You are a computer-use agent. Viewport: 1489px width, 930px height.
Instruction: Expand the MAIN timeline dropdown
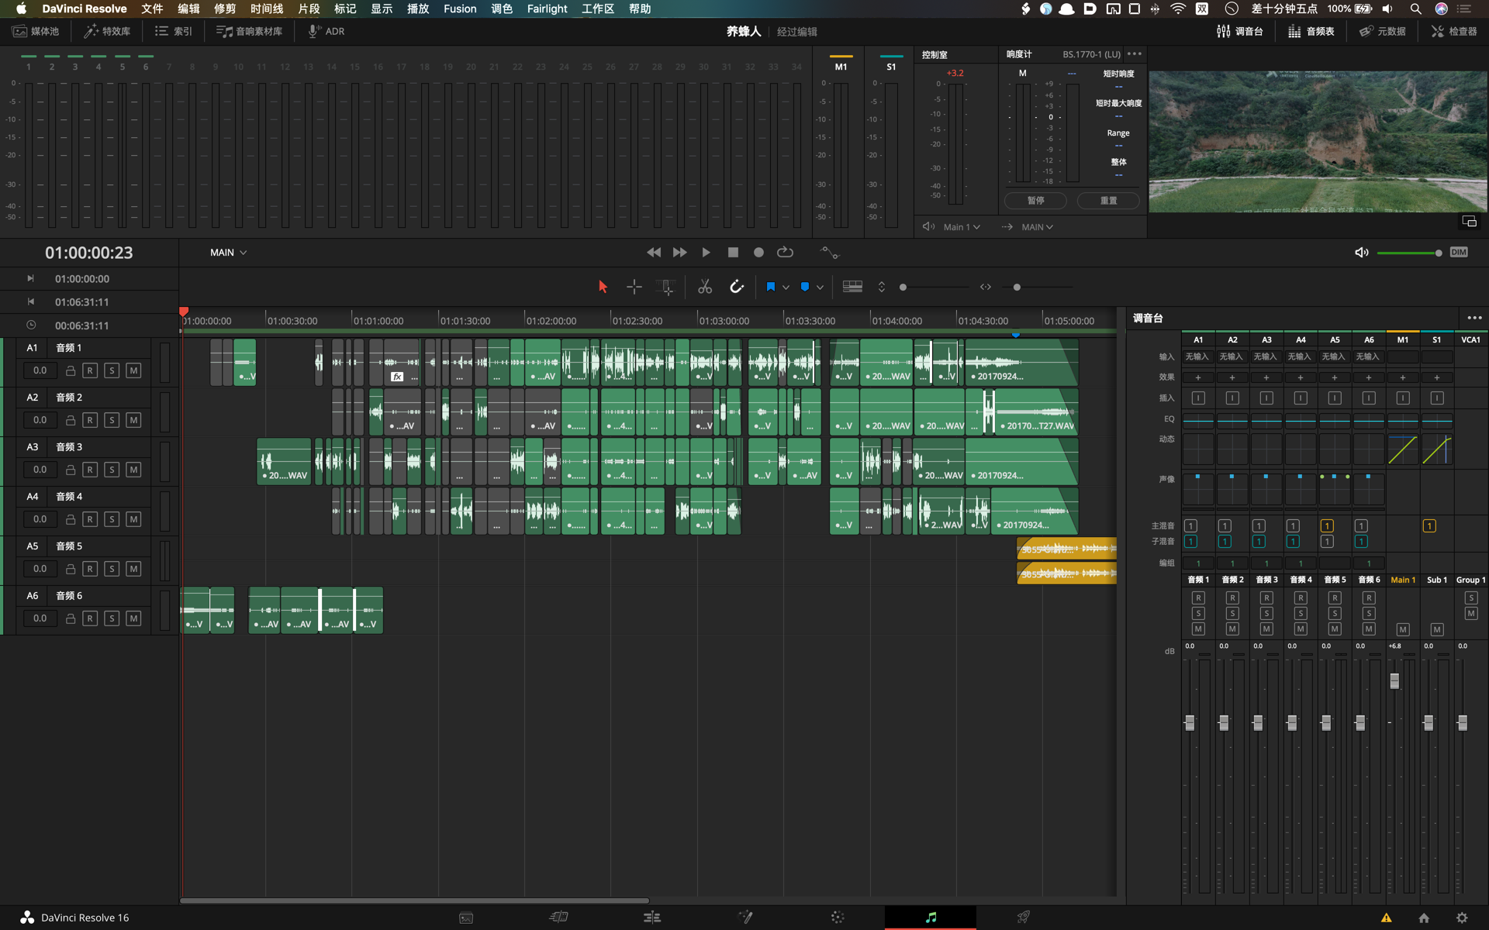(229, 253)
